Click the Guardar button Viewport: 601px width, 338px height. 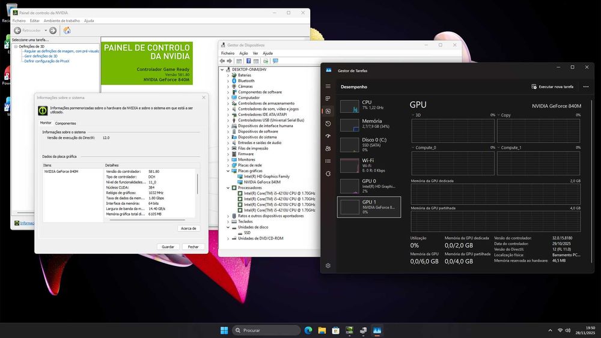pos(168,247)
